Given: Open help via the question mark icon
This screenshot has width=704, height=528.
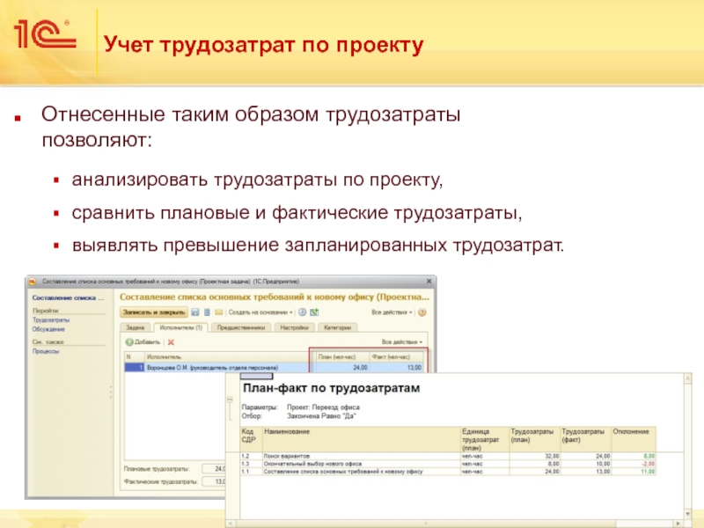Looking at the screenshot, I should point(422,312).
